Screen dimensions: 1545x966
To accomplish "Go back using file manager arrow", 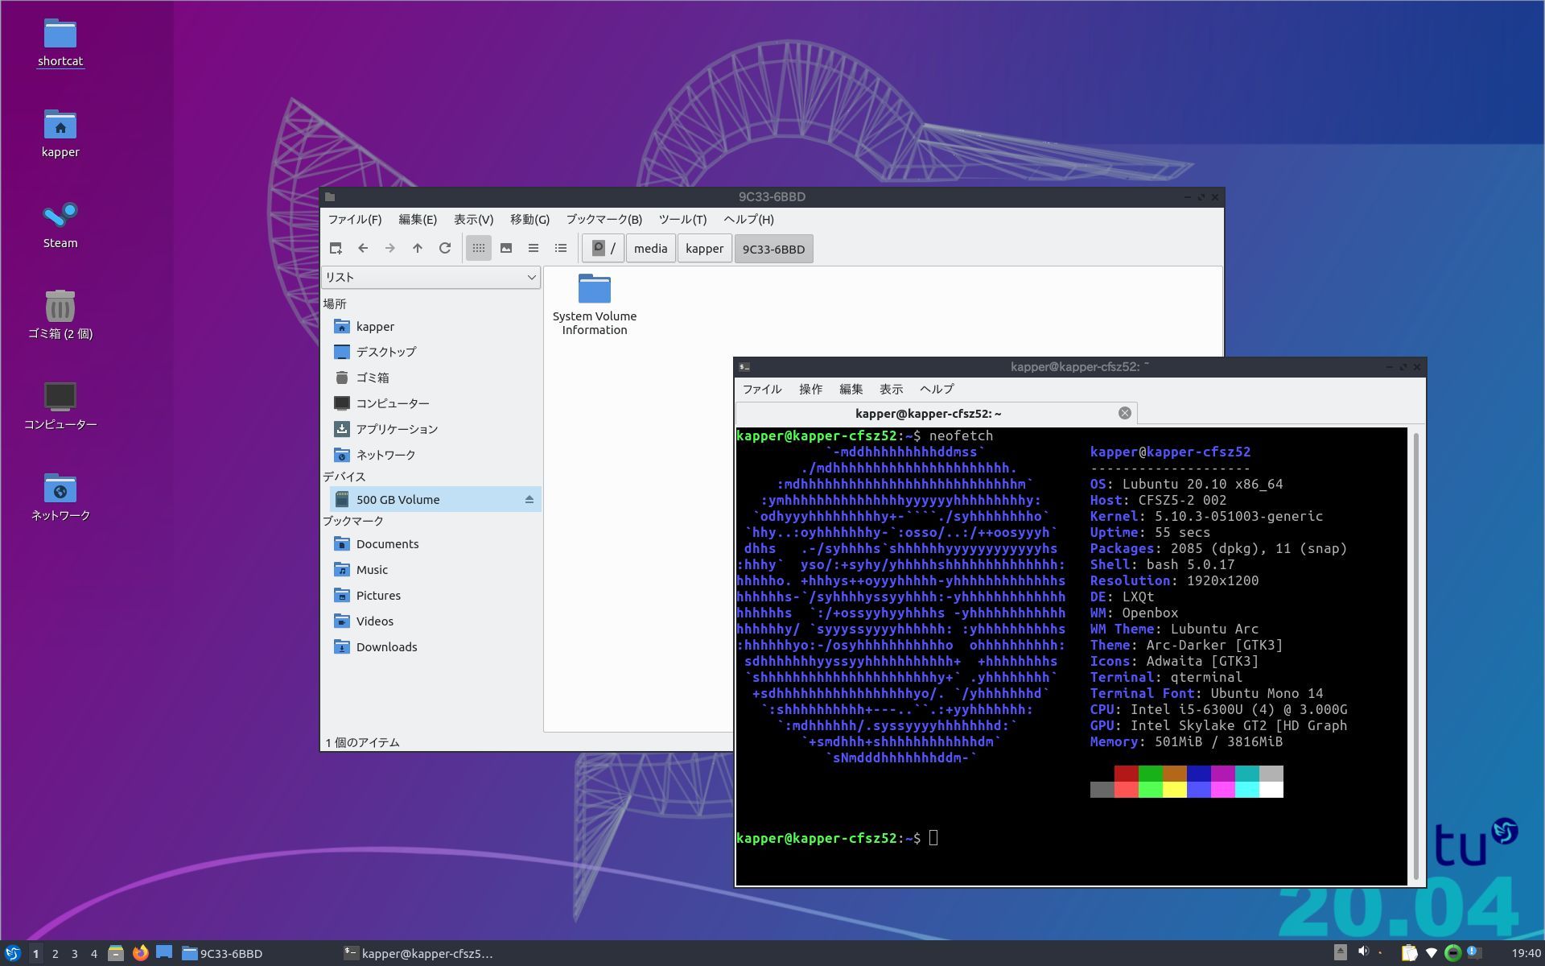I will coord(363,248).
